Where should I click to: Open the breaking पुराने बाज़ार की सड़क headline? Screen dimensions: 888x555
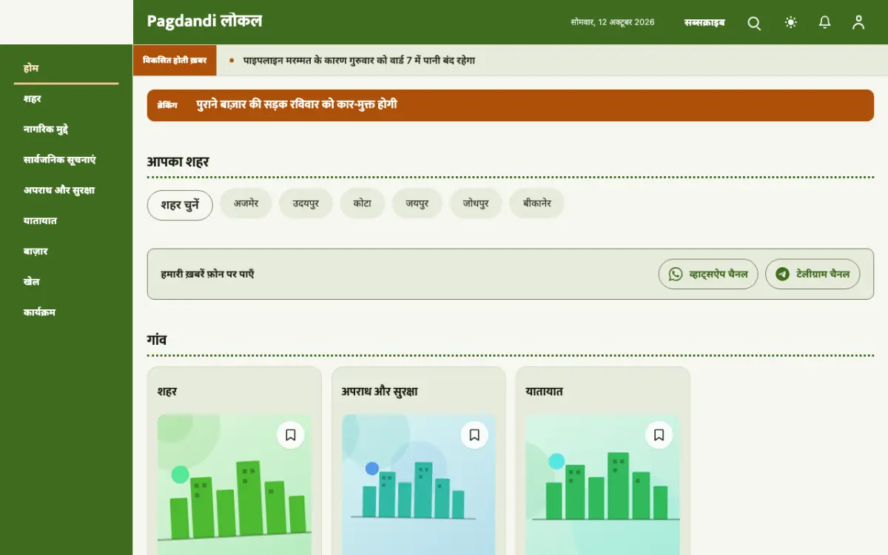[x=297, y=105]
